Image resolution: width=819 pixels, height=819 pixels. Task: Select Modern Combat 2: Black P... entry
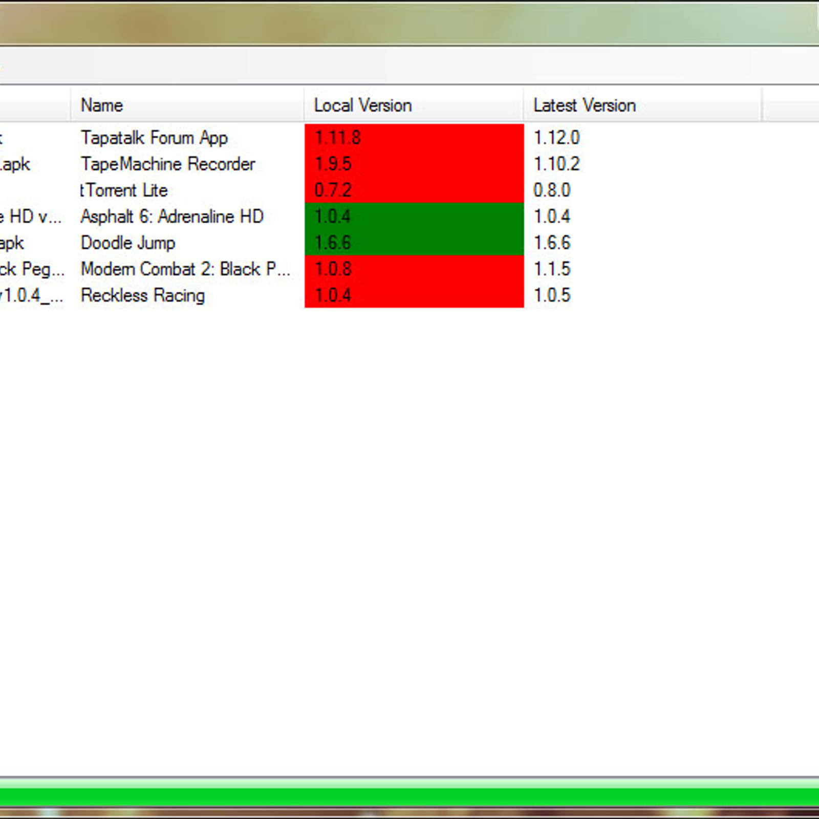(185, 269)
